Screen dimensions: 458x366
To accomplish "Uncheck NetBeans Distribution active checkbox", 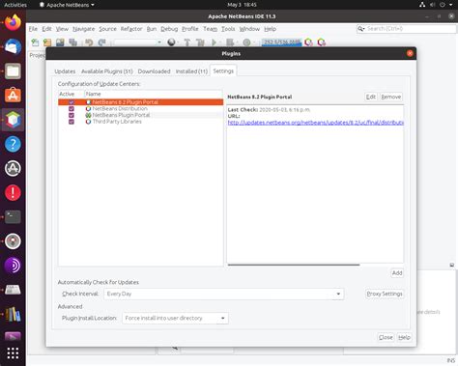I will click(x=72, y=109).
